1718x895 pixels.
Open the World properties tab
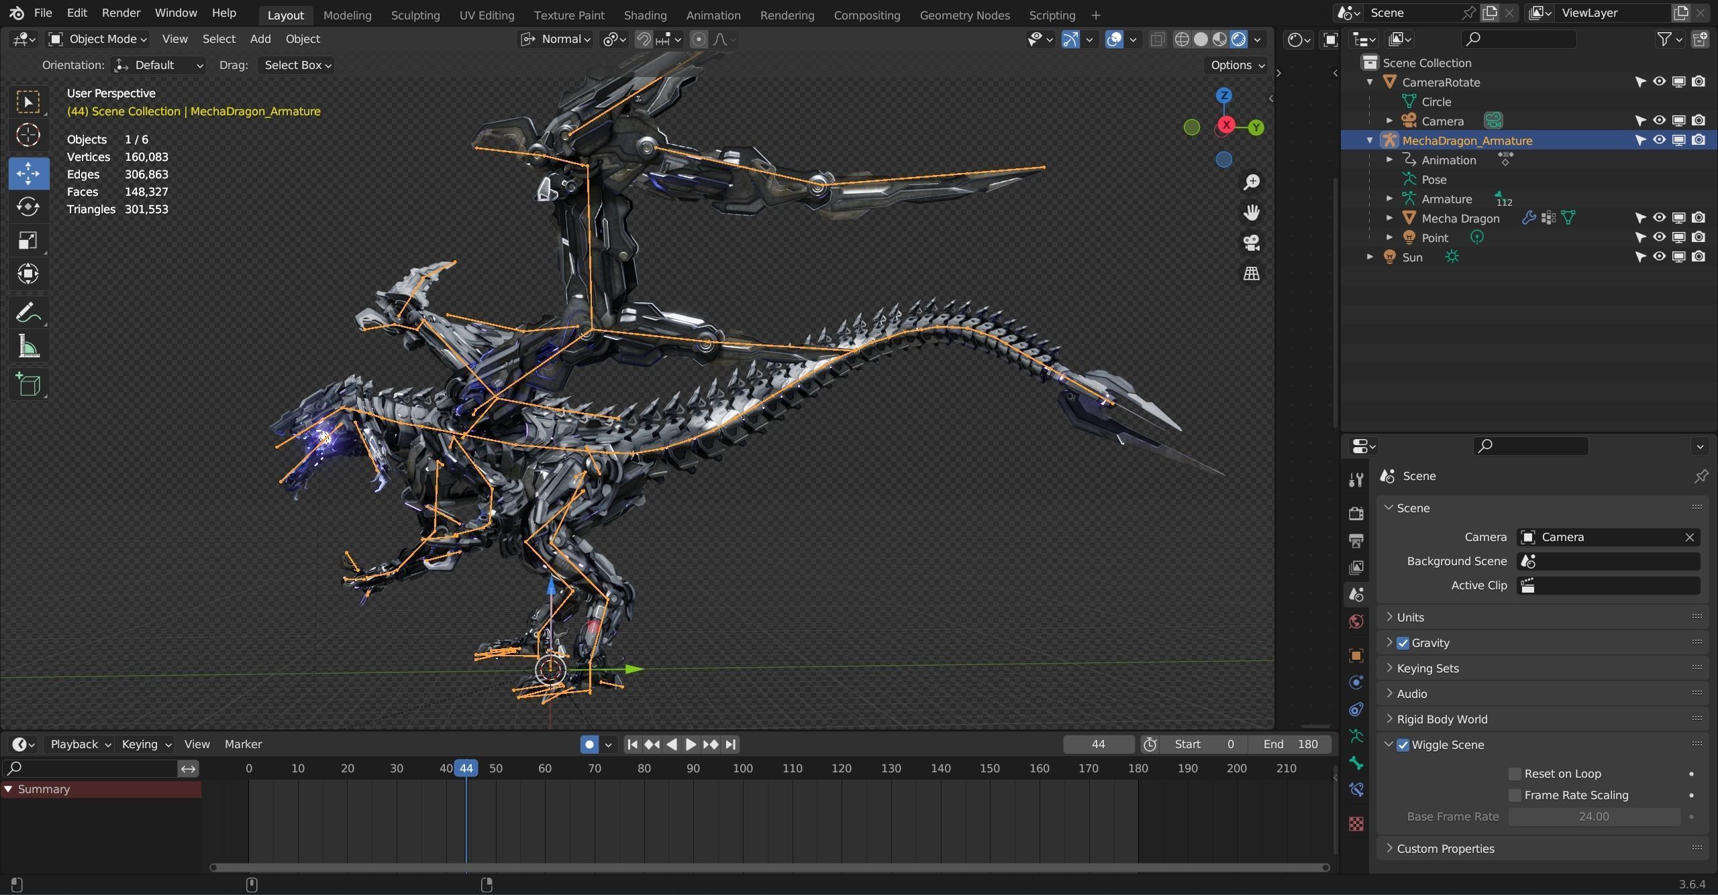tap(1356, 622)
